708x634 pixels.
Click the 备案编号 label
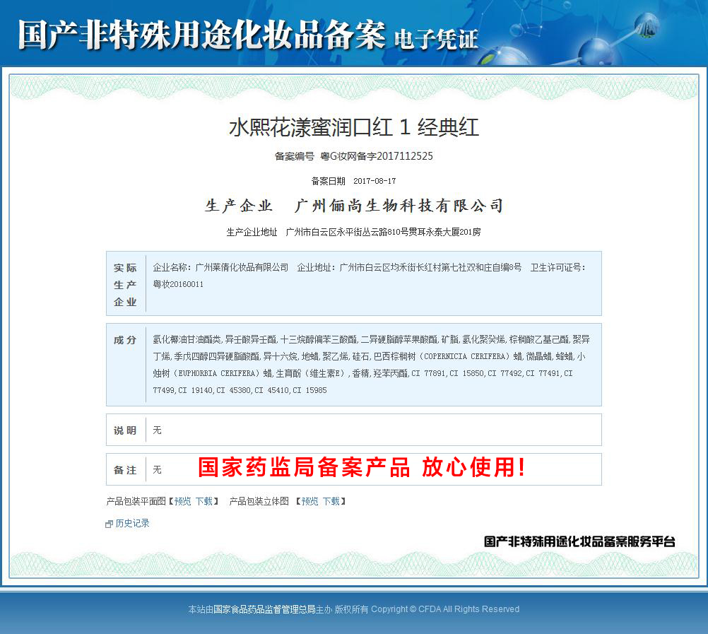pyautogui.click(x=294, y=156)
